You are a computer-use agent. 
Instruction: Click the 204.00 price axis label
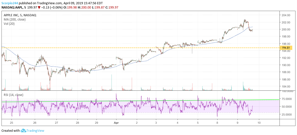(x=286, y=15)
